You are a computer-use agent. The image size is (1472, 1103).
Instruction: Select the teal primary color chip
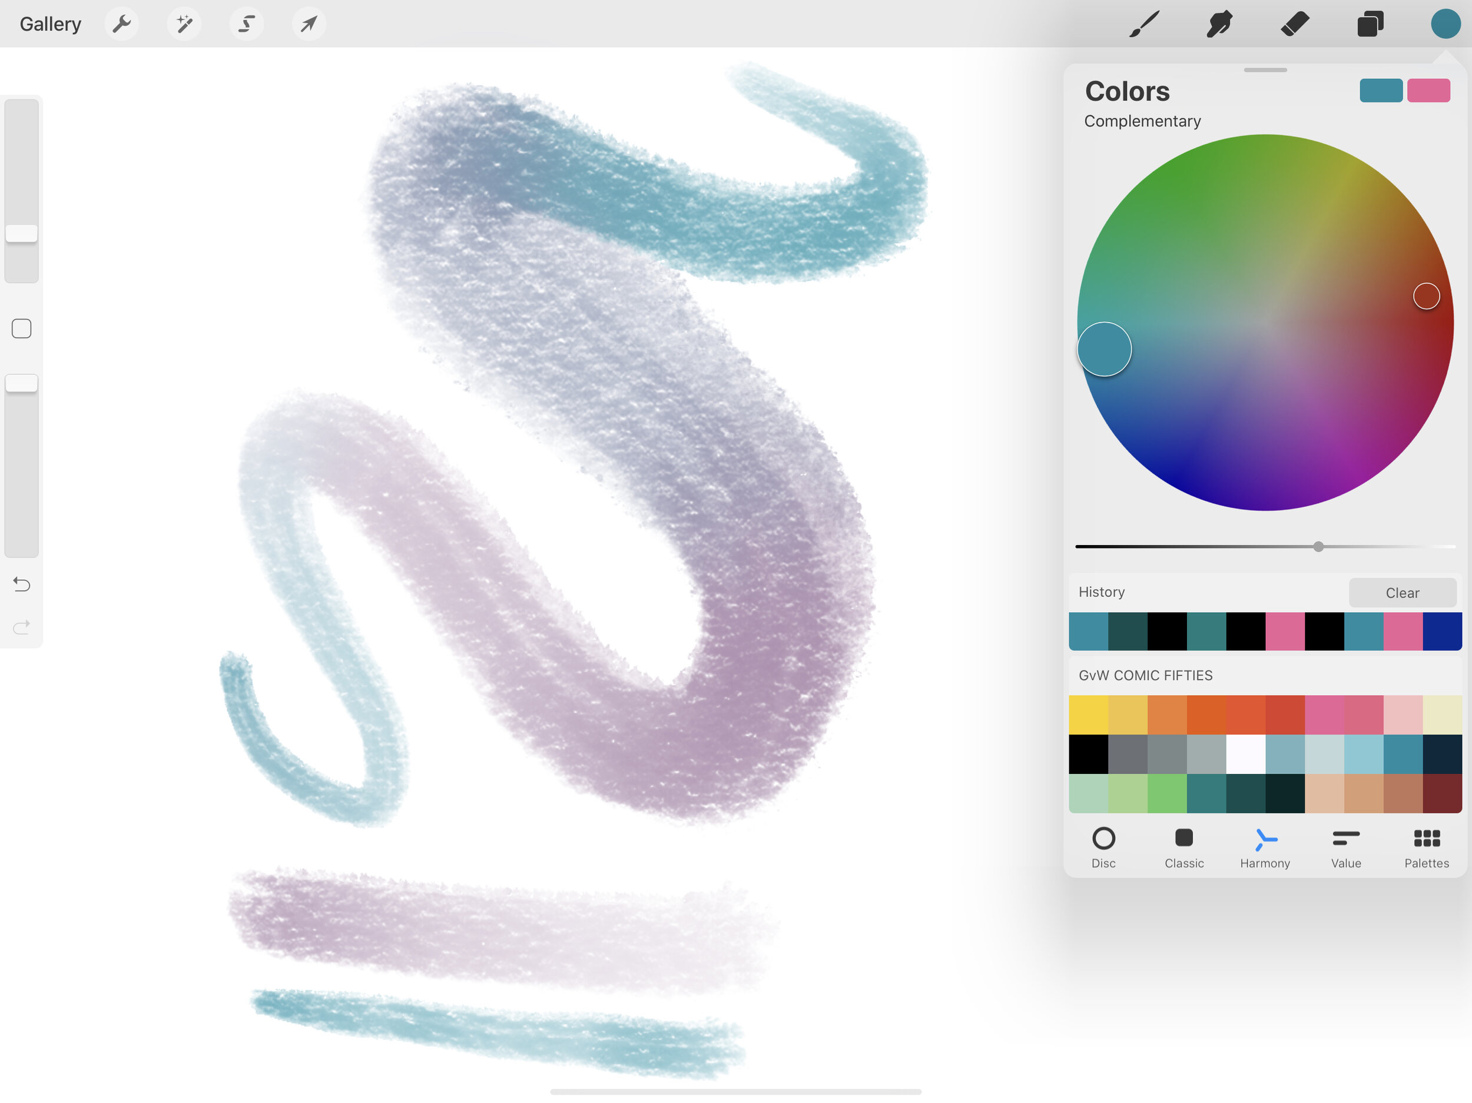coord(1381,91)
